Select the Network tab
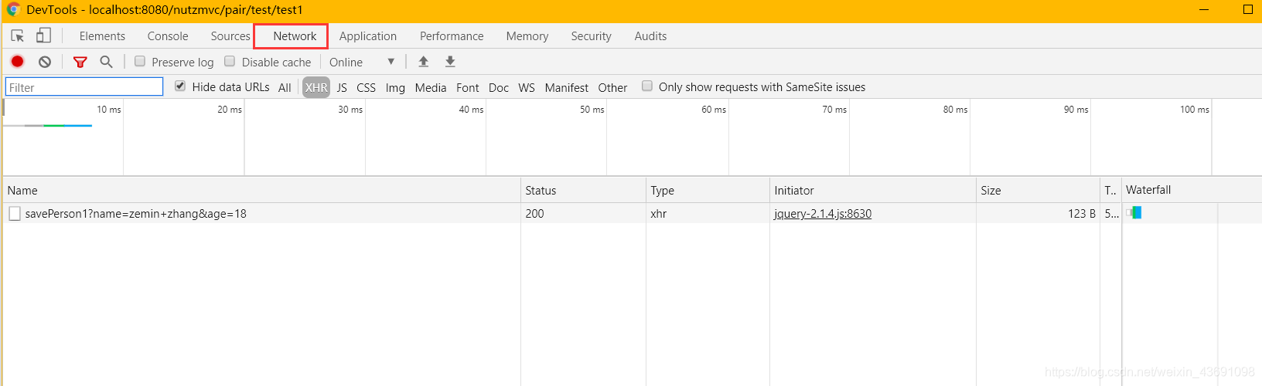This screenshot has width=1262, height=386. pyautogui.click(x=295, y=36)
